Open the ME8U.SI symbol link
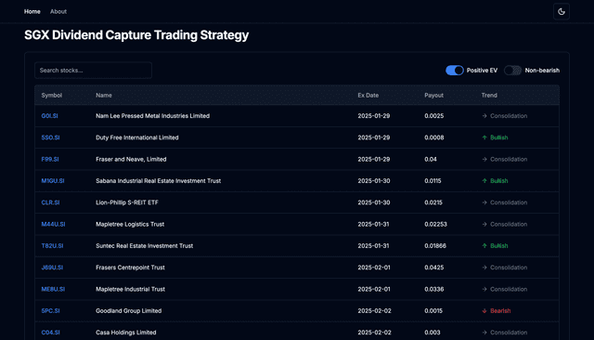The image size is (594, 340). click(53, 289)
